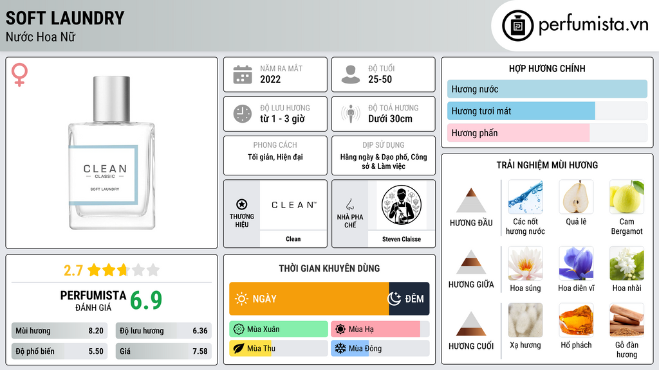Viewport: 659px width, 370px height.
Task: Click the star badge icon above Thương hiệu
Action: (242, 204)
